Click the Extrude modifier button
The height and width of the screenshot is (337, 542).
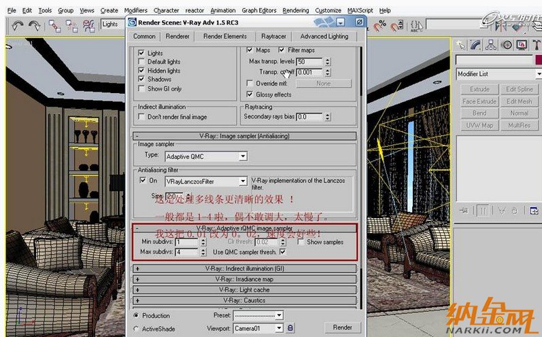[479, 89]
